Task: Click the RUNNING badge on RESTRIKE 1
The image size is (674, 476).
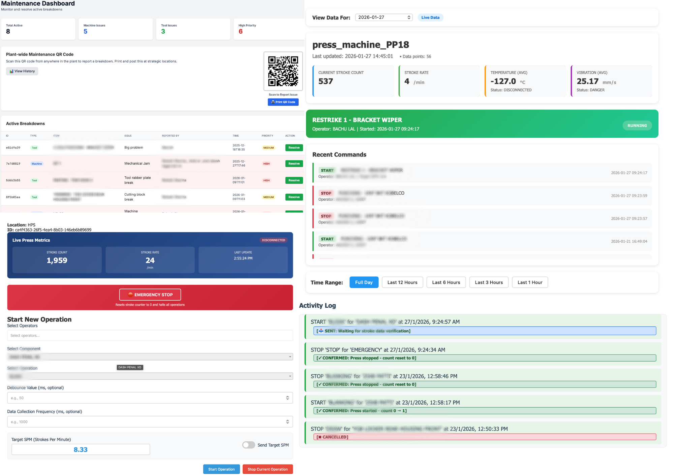Action: 637,125
